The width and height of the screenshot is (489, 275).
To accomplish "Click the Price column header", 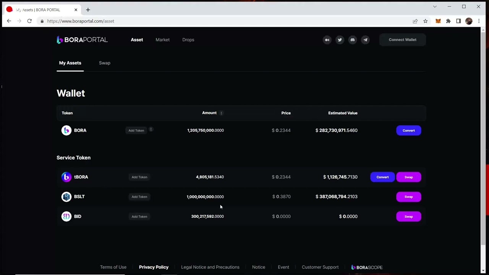I will (286, 113).
